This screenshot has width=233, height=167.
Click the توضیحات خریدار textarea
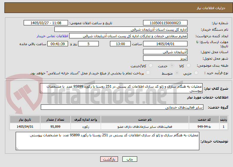pyautogui.click(x=107, y=141)
